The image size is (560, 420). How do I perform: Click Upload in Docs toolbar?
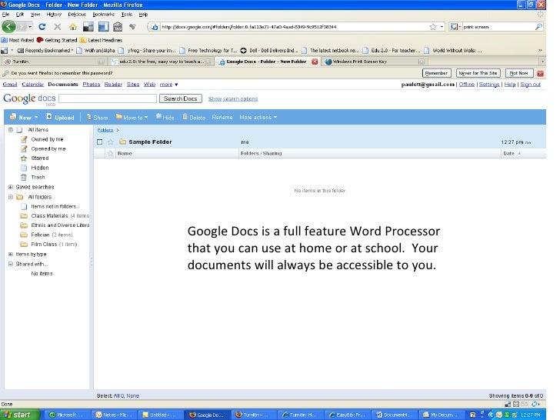pyautogui.click(x=60, y=117)
